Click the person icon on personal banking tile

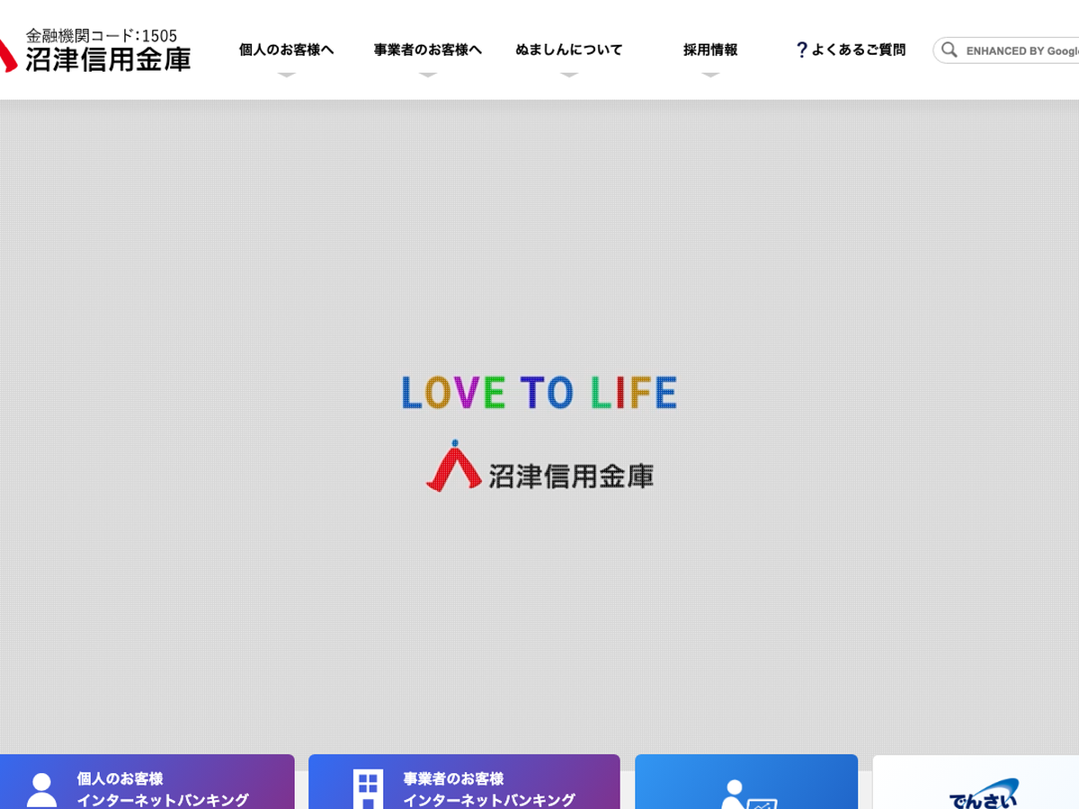[41, 789]
